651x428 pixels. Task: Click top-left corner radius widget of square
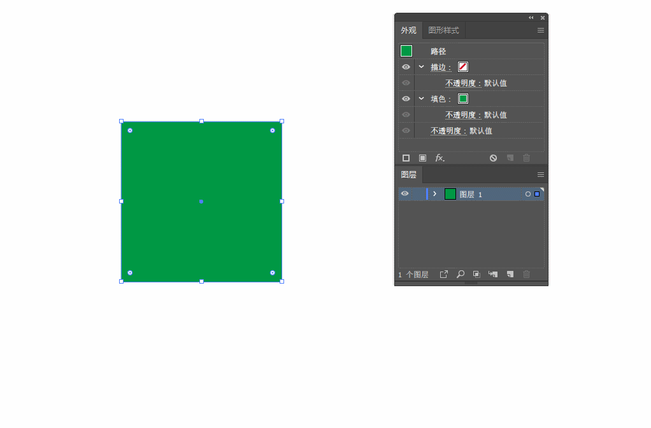pos(130,130)
